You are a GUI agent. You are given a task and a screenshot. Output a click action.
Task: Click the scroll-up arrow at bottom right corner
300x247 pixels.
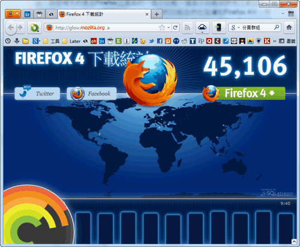click(x=294, y=242)
